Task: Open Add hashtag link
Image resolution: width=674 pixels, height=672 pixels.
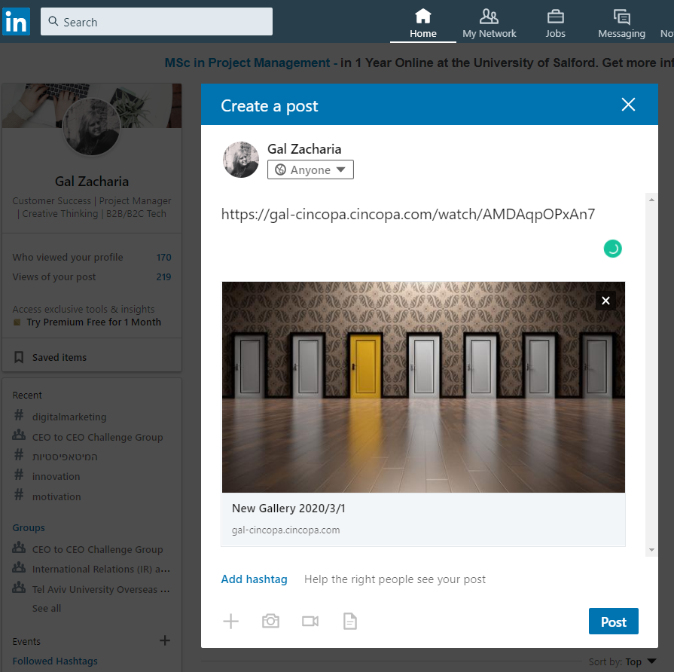Action: [x=254, y=579]
